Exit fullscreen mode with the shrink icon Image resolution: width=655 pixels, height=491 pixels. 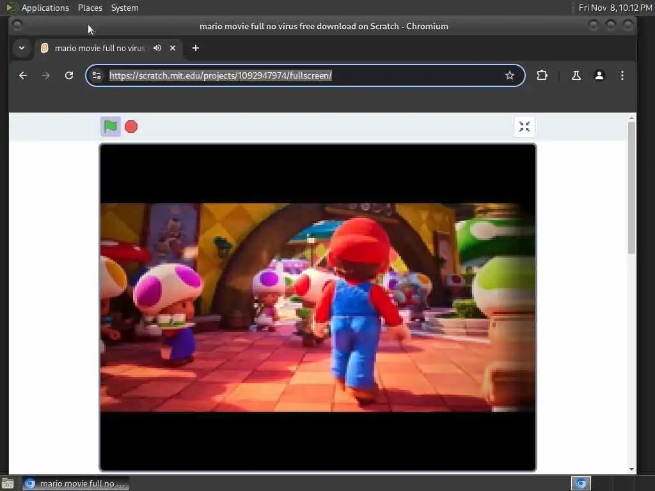(x=525, y=127)
